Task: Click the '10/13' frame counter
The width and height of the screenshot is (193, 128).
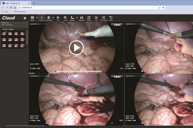Action: (121, 120)
